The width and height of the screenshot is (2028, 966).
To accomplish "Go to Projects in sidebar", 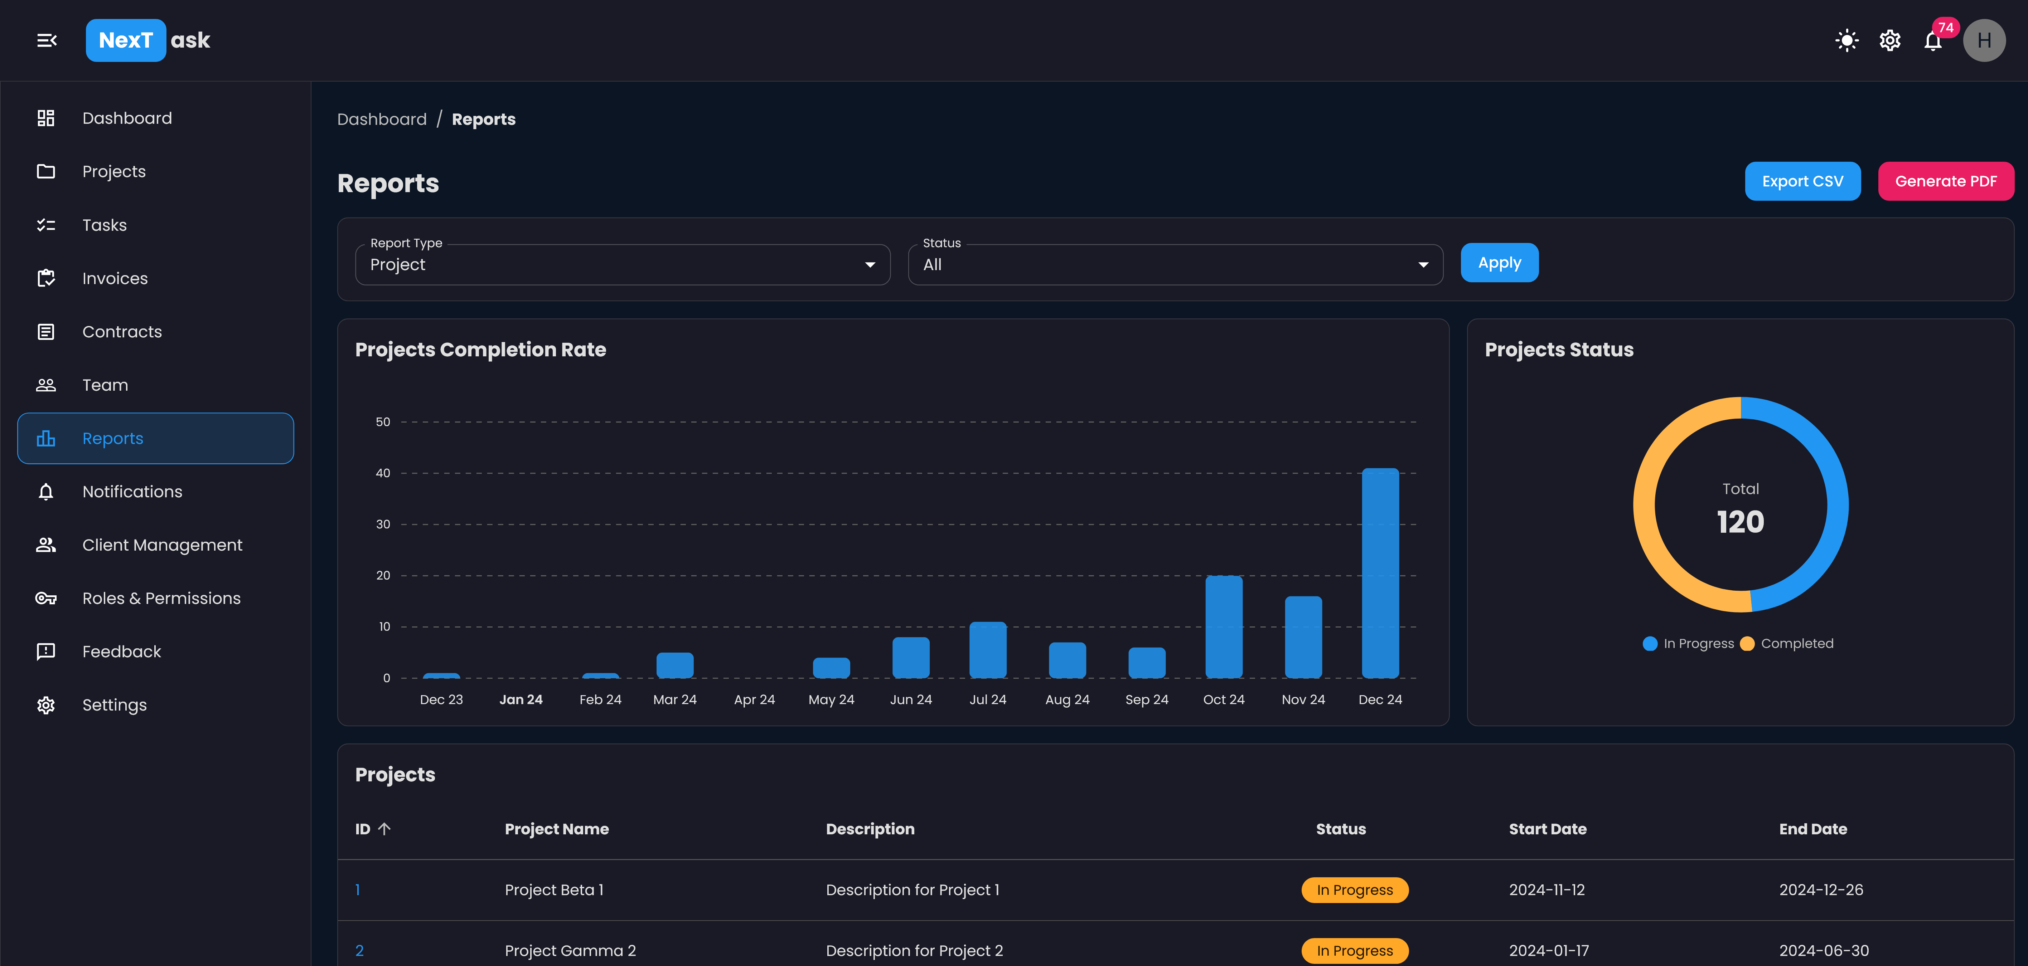I will [113, 171].
